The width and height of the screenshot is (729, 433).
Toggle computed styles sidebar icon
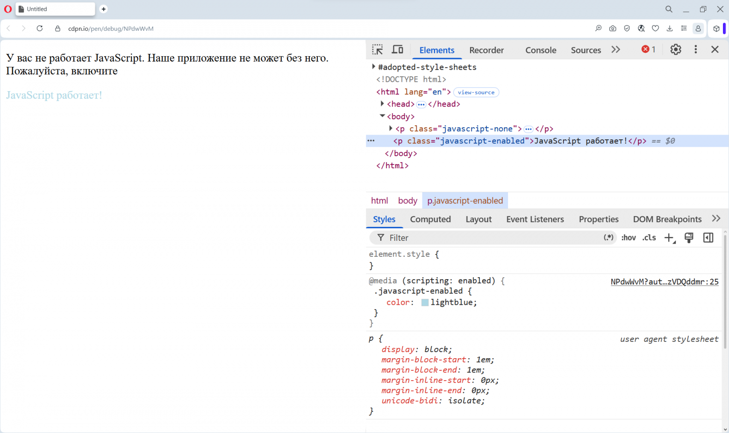[x=708, y=238]
